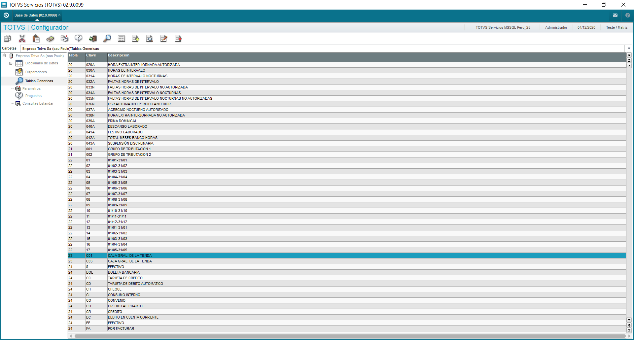Click horizontal scrollbar left arrow

click(x=71, y=336)
